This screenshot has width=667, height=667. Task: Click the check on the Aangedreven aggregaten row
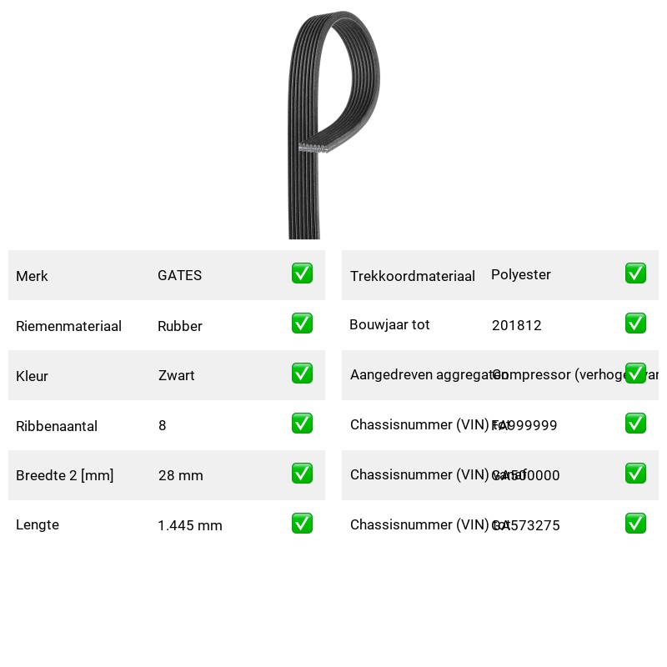(635, 373)
